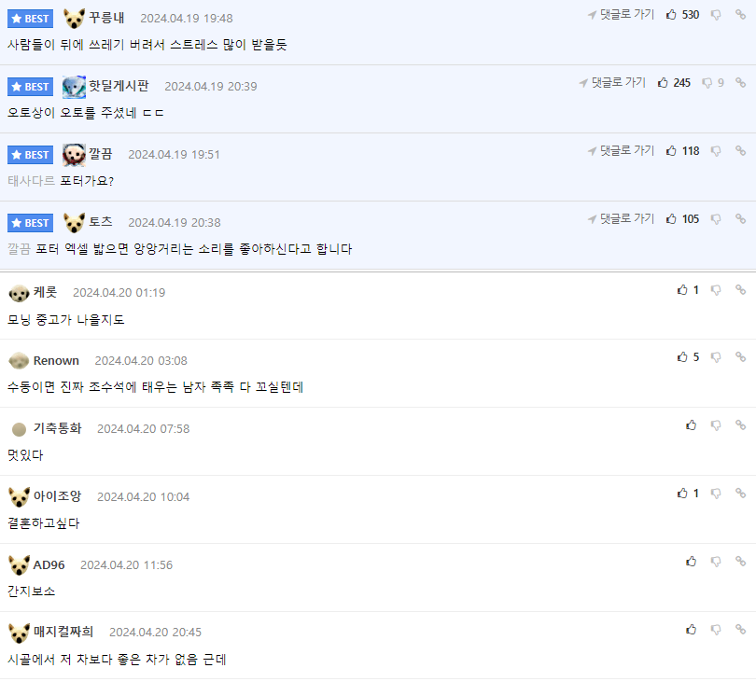
Task: Dislike AD96's 간지보소 comment
Action: point(716,562)
